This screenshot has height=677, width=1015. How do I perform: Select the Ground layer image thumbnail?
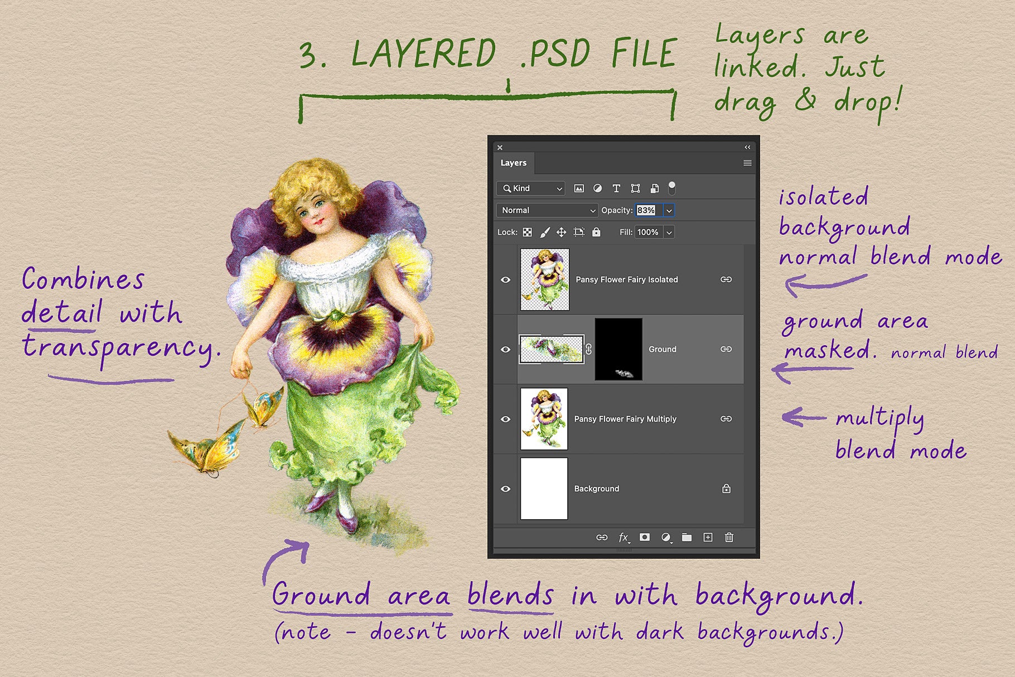[x=552, y=350]
